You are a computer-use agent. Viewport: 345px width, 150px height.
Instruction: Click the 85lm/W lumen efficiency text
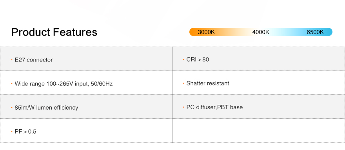coord(46,108)
